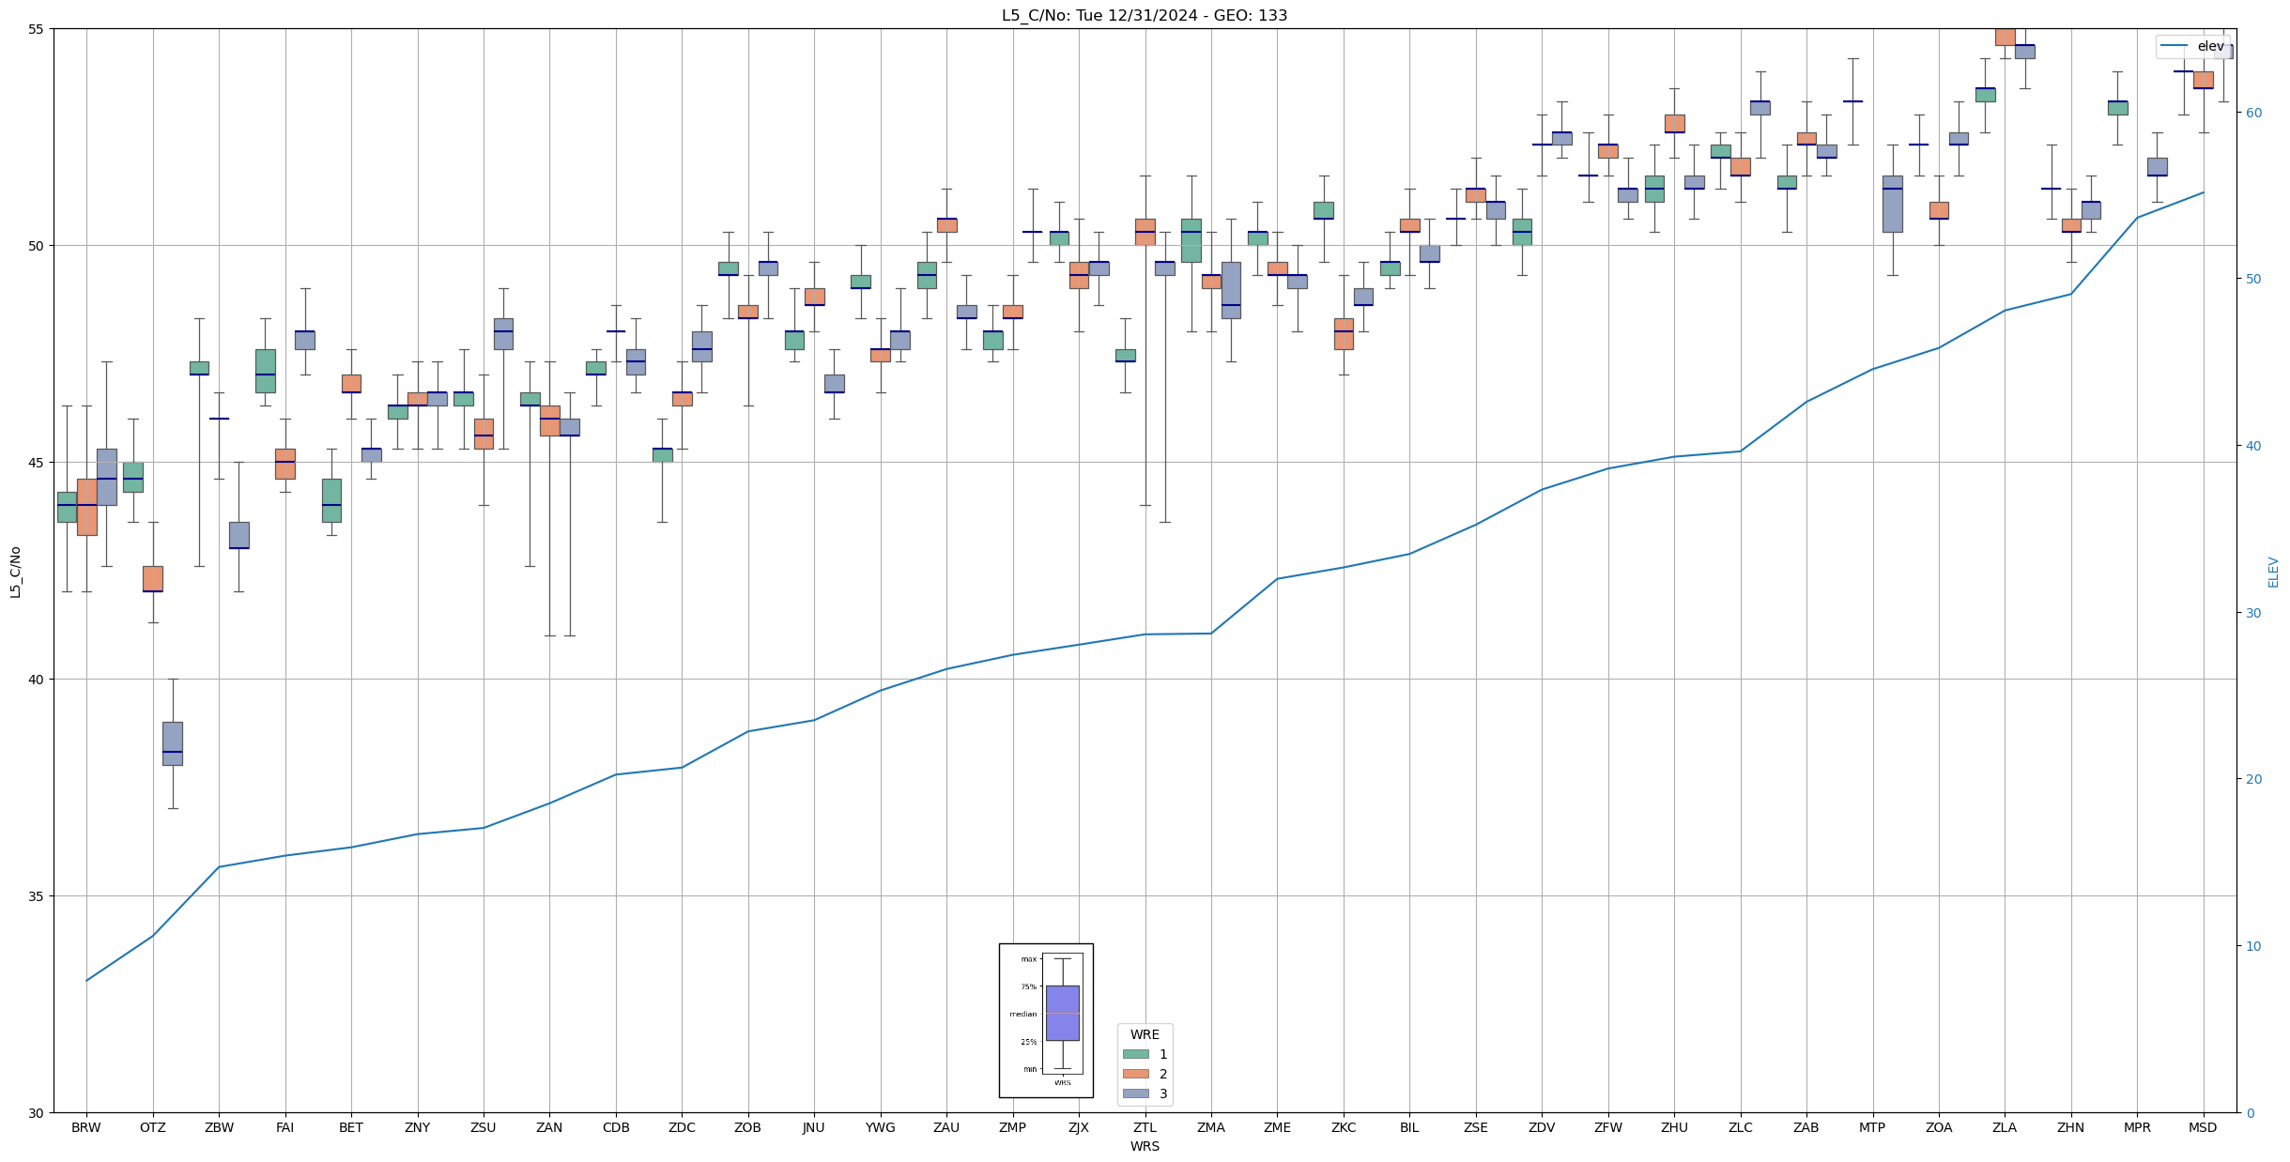2290x1162 pixels.
Task: Click the 35 tick on left axis
Action: tap(36, 896)
